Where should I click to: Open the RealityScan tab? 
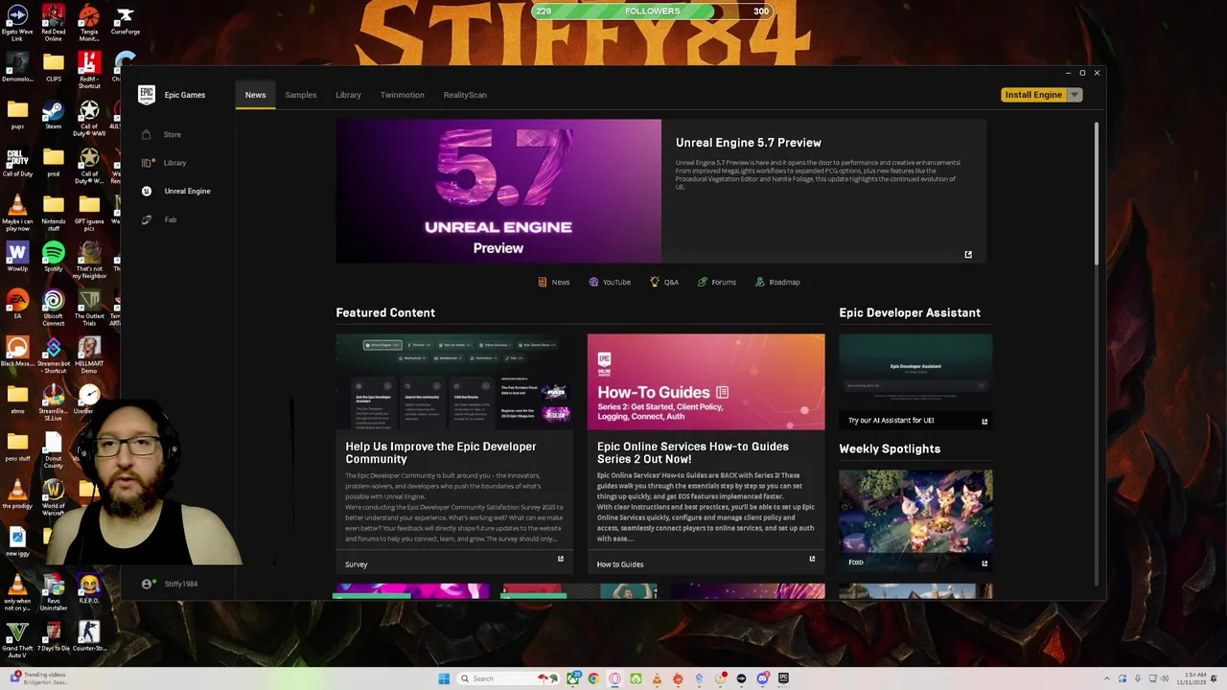(x=465, y=95)
